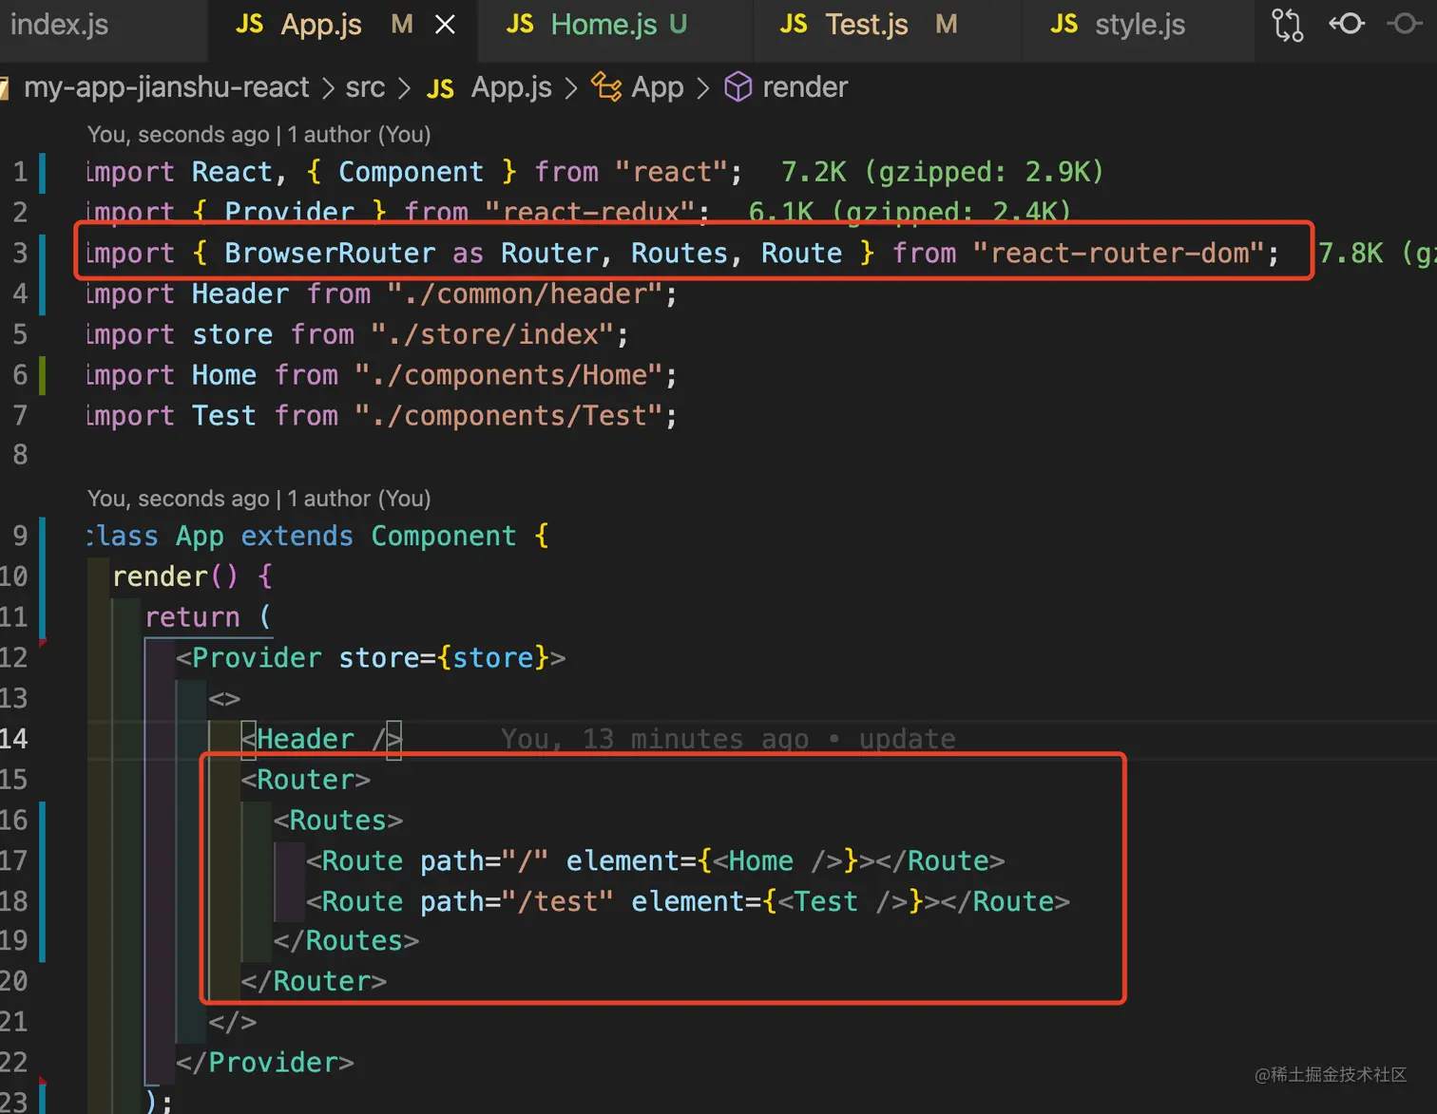Click the Component keyword after extends
Viewport: 1437px width, 1114px height.
point(443,536)
